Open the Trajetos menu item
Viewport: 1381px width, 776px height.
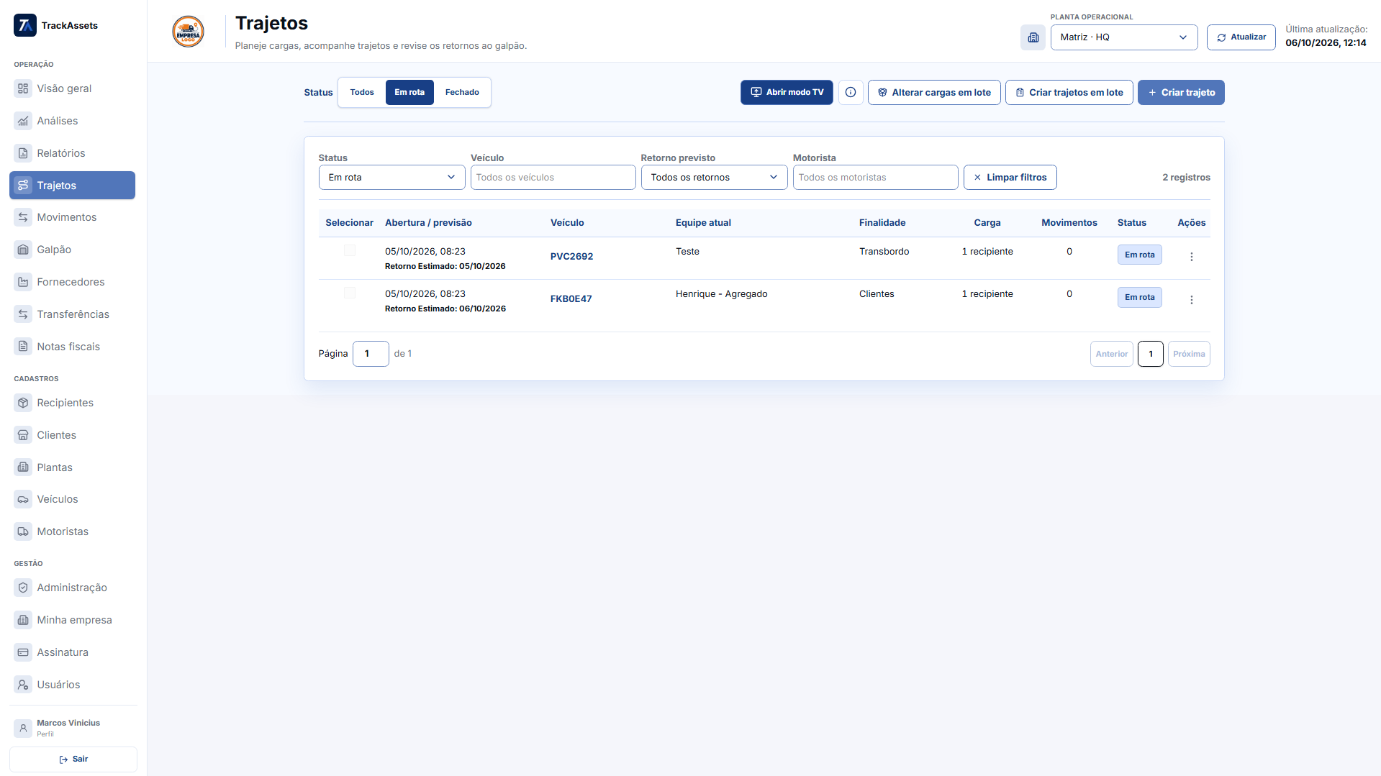click(72, 186)
